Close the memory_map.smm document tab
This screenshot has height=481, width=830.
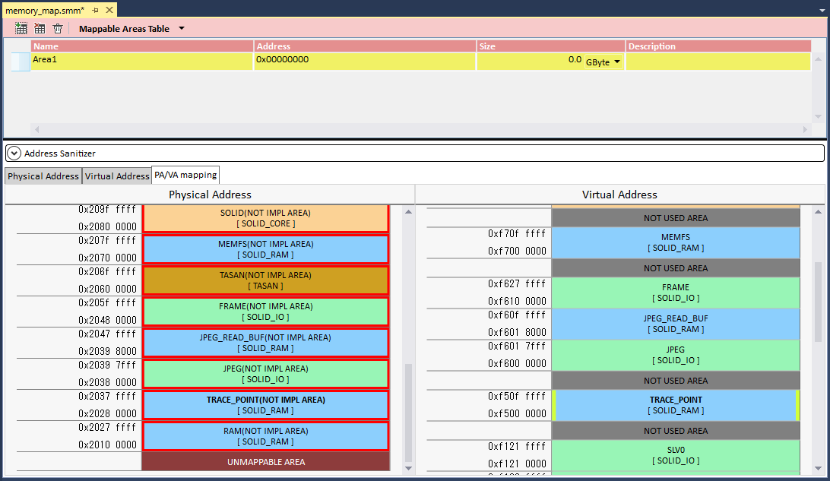pos(109,11)
